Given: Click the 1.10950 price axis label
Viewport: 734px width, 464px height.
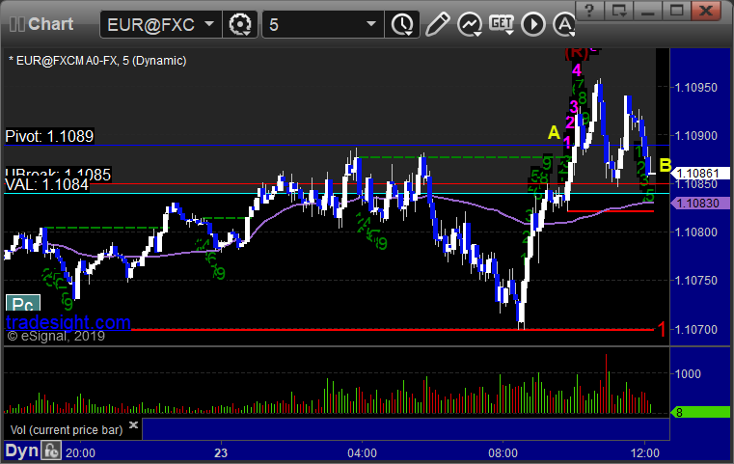Looking at the screenshot, I should click(x=695, y=88).
